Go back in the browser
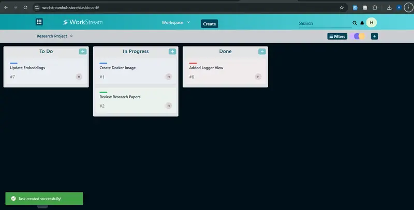The width and height of the screenshot is (414, 210). pyautogui.click(x=6, y=8)
